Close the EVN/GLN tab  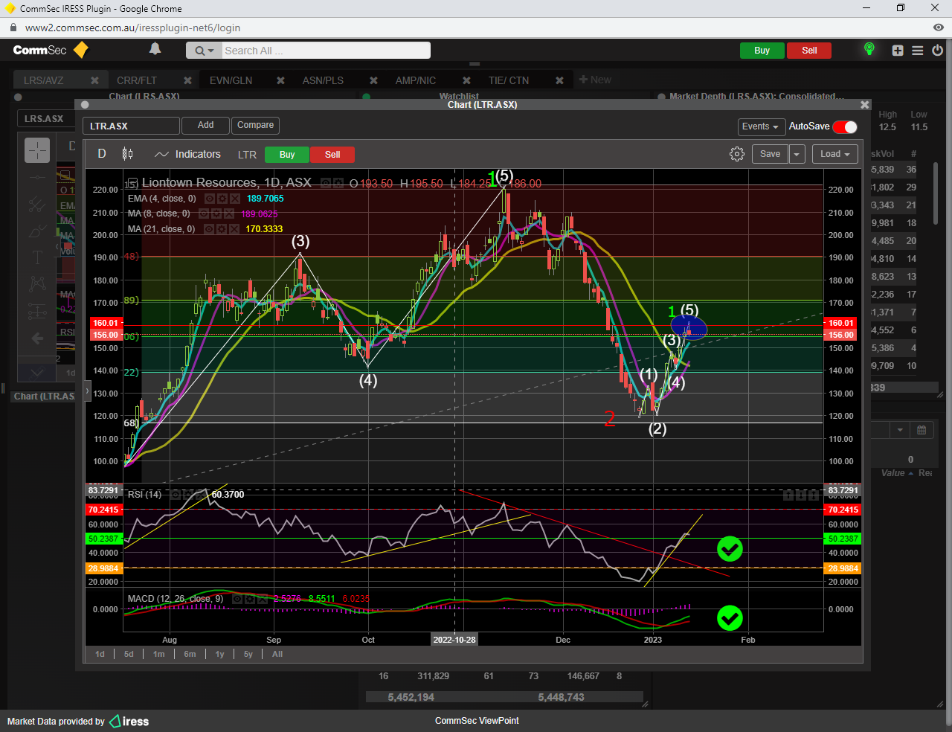(x=280, y=80)
